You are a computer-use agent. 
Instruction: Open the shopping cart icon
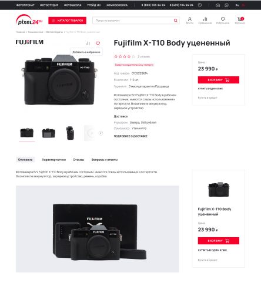240,19
